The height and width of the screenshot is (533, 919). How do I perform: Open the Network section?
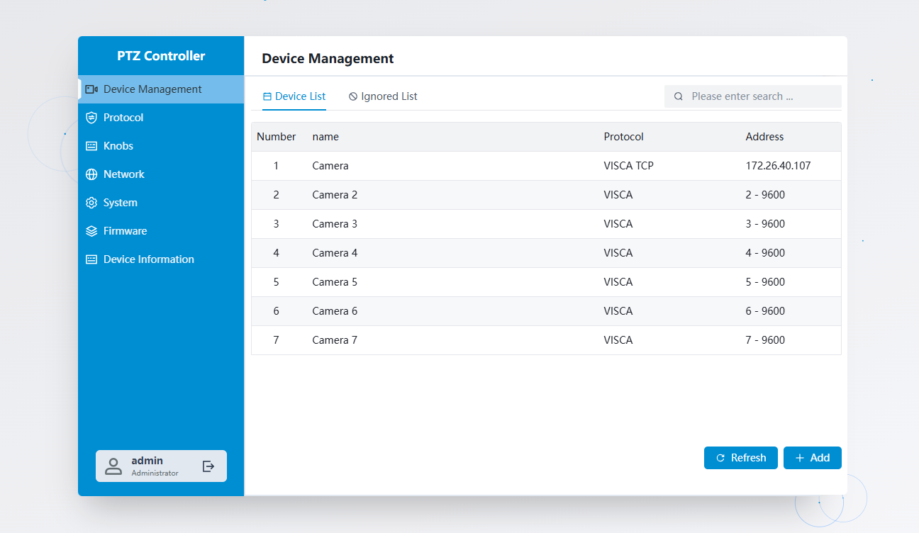click(161, 174)
